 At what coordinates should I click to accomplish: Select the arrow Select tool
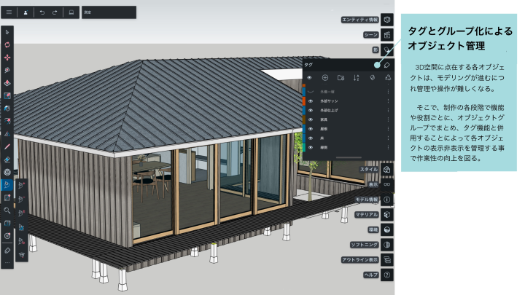coord(7,32)
